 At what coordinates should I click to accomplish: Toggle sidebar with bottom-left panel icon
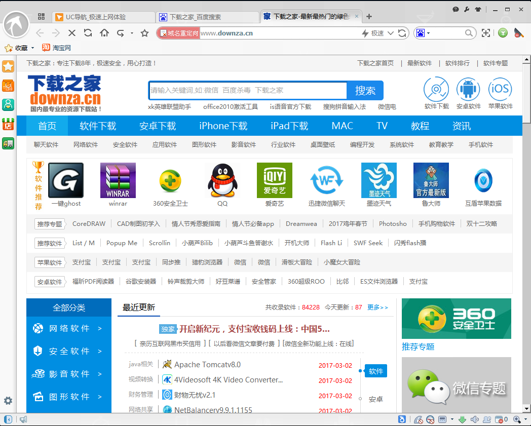coord(8,419)
